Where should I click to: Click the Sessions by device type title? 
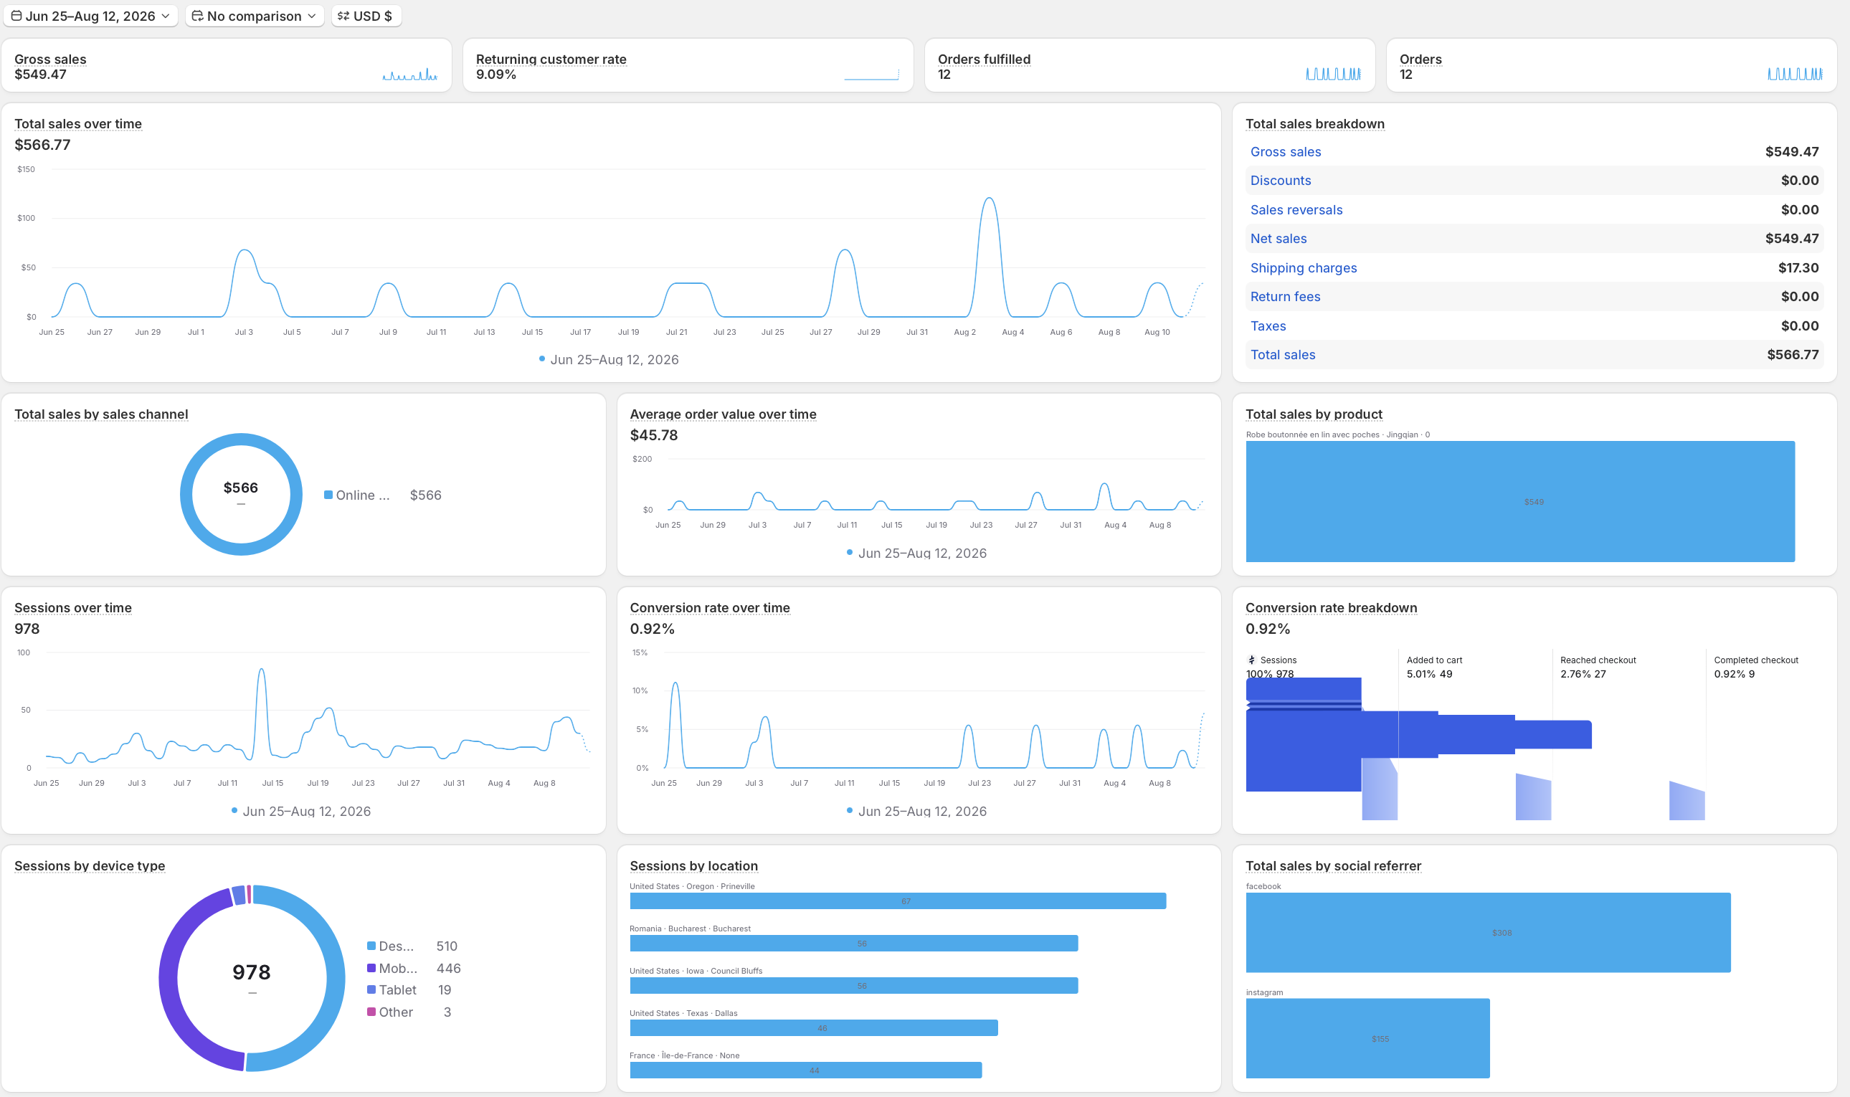90,865
